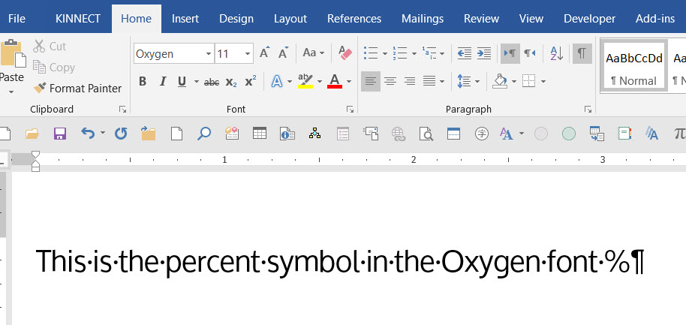Toggle Subscript formatting

click(x=231, y=82)
